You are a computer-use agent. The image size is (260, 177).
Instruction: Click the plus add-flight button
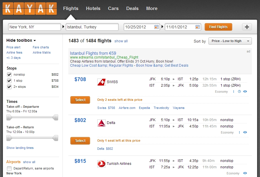click(x=247, y=27)
